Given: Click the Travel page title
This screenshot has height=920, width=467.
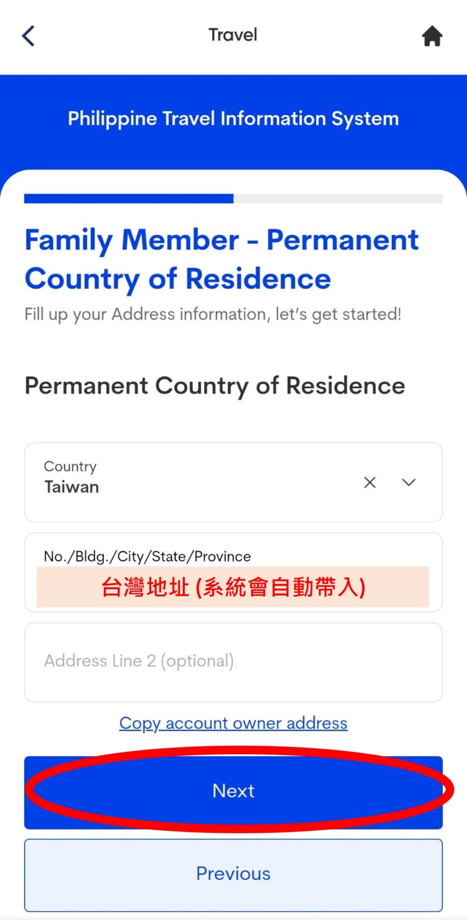Looking at the screenshot, I should point(233,35).
